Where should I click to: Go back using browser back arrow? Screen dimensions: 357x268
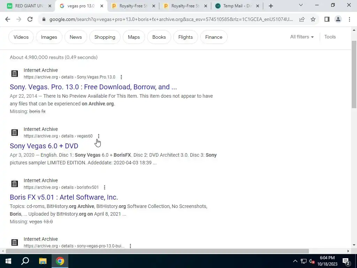(x=8, y=20)
